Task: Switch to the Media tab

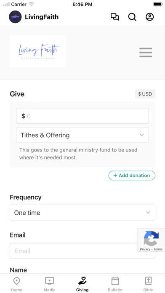Action: pos(50,284)
